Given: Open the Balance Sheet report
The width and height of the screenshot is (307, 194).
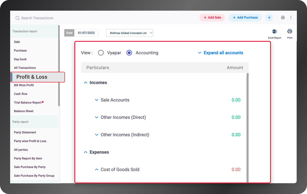Looking at the screenshot, I should click(24, 111).
